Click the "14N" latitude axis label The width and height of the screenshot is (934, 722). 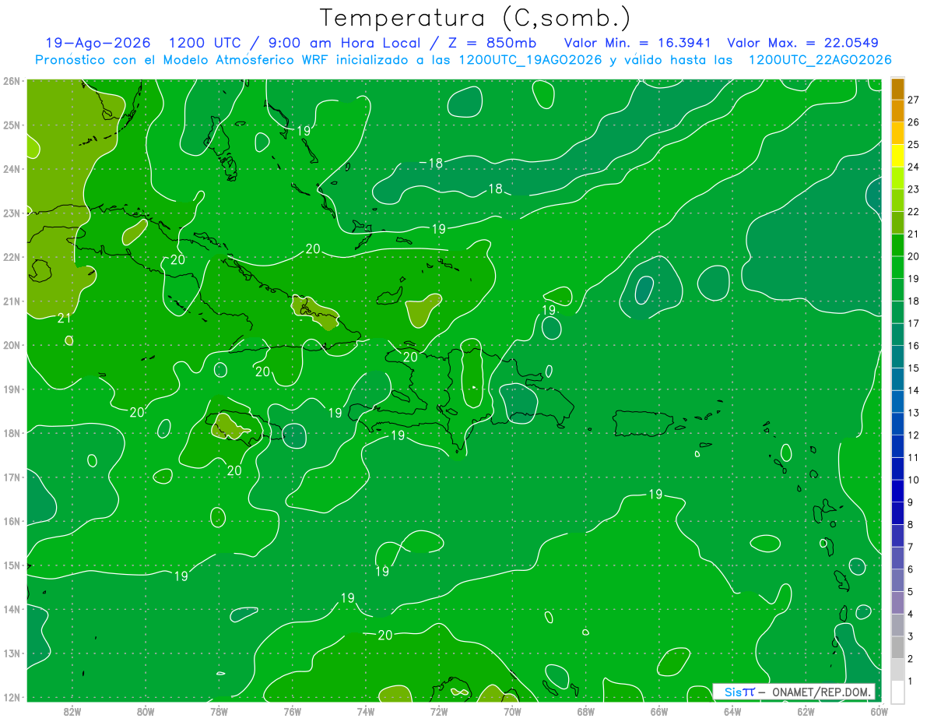[11, 608]
